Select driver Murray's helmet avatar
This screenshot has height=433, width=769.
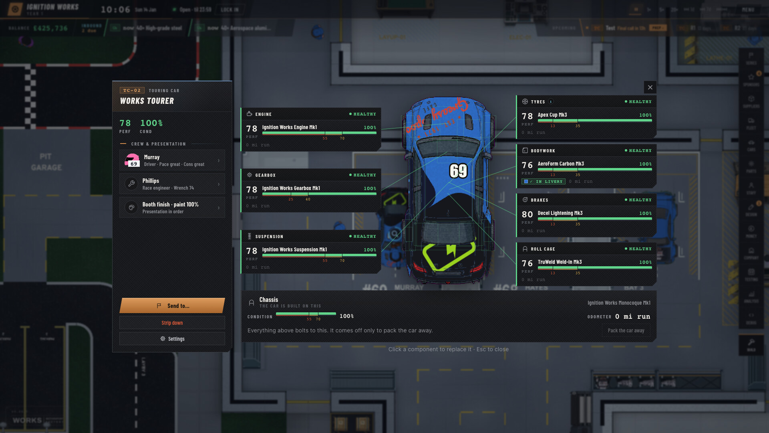coord(132,160)
